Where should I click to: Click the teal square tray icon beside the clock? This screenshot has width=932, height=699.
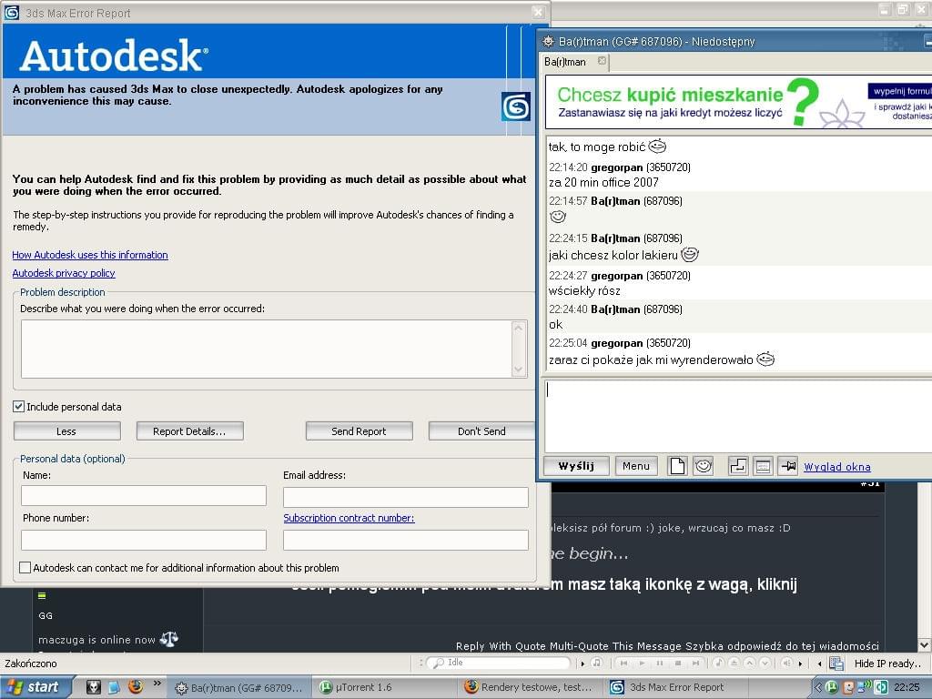(880, 688)
